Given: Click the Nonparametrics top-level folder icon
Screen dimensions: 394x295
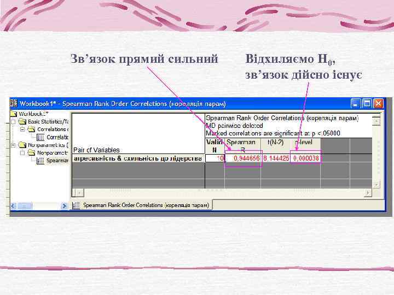Looking at the screenshot, I should pyautogui.click(x=22, y=145).
